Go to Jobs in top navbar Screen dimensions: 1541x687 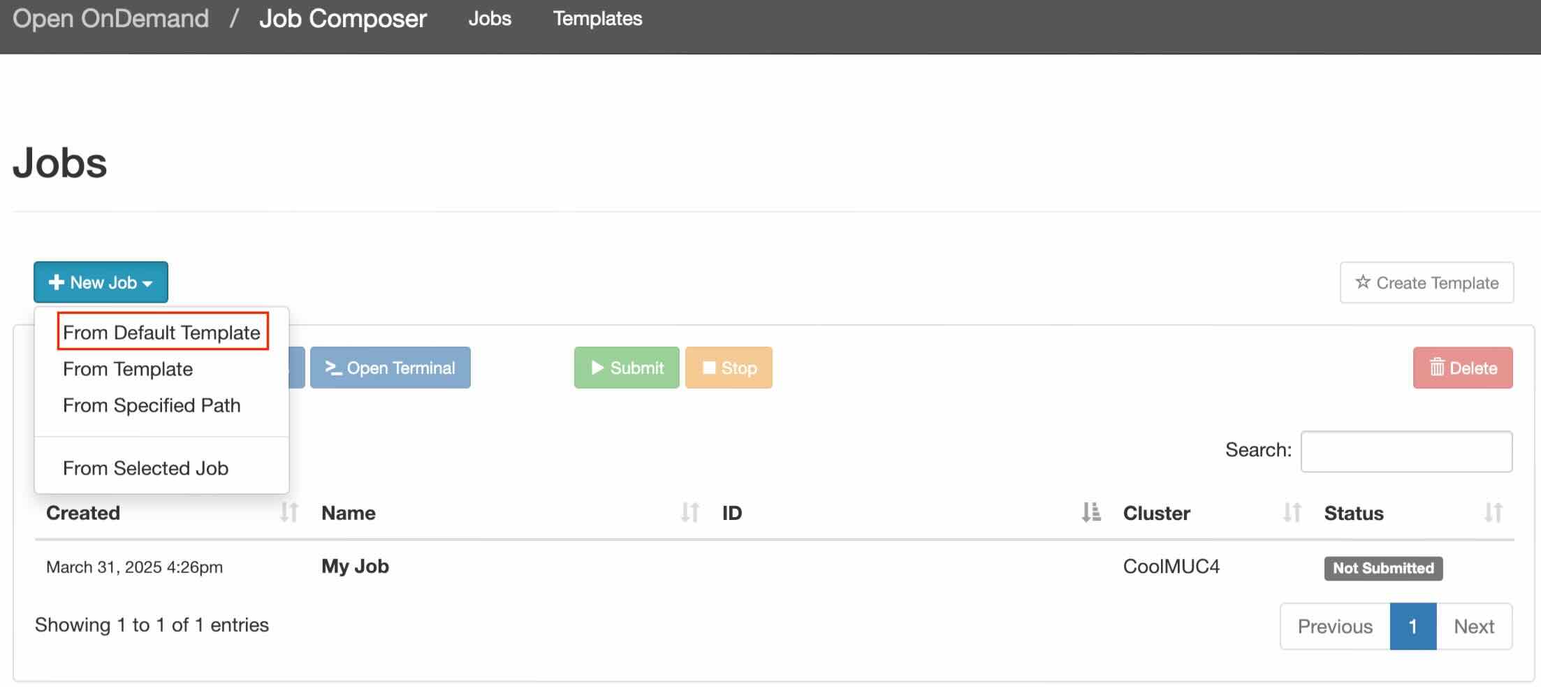[490, 19]
